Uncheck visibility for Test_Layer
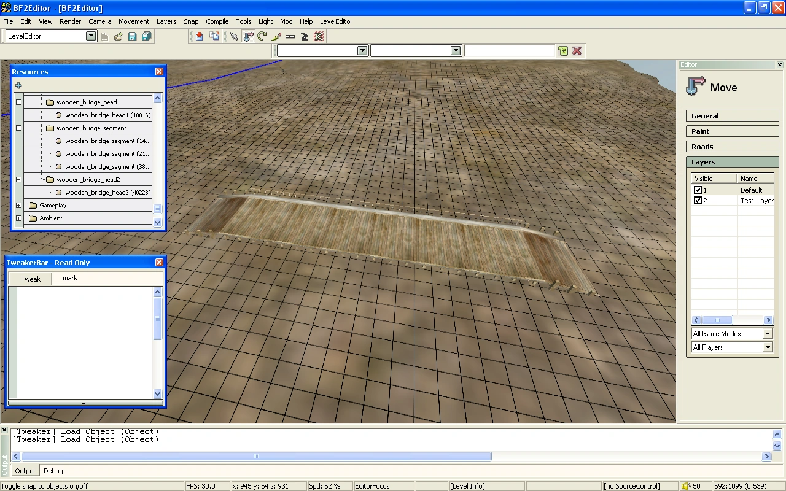The width and height of the screenshot is (786, 491). 698,201
